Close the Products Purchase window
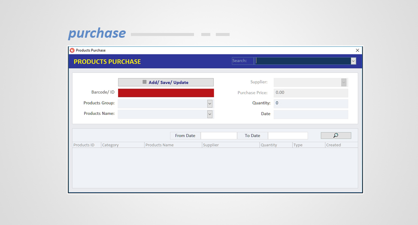The width and height of the screenshot is (418, 225). click(357, 50)
